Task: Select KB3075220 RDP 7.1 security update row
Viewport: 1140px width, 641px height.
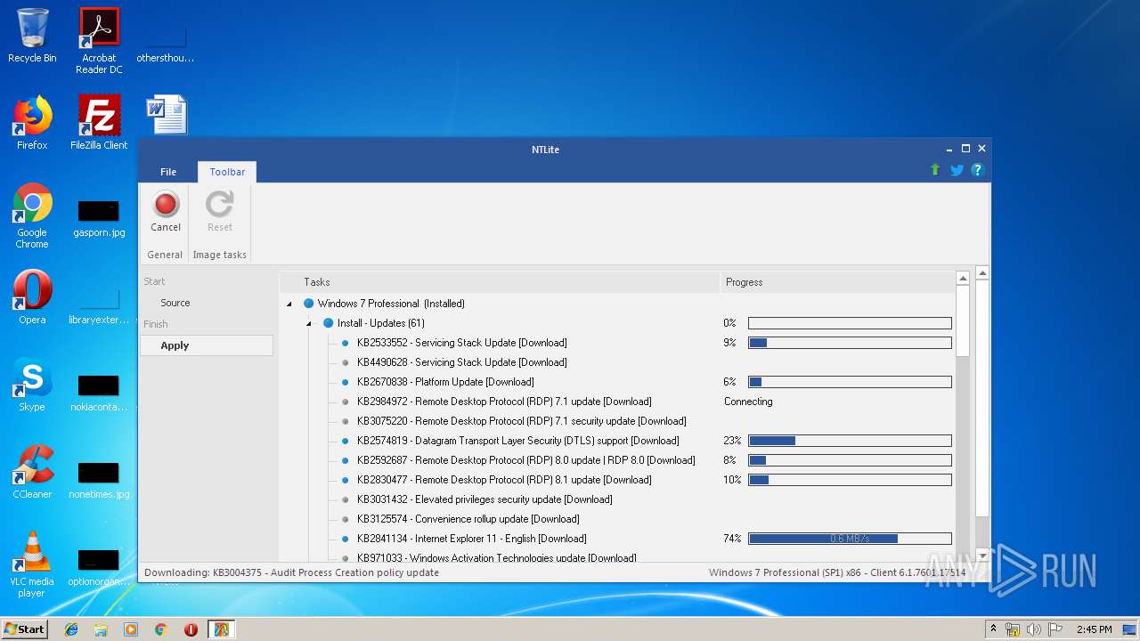Action: [522, 421]
